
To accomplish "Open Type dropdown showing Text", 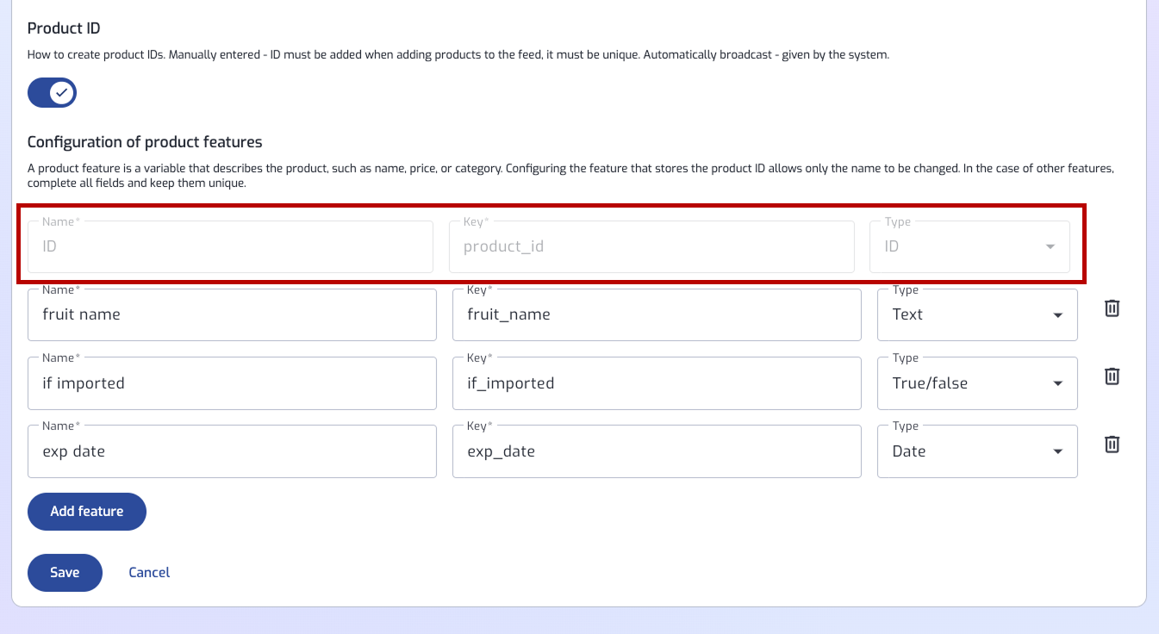I will click(x=977, y=314).
